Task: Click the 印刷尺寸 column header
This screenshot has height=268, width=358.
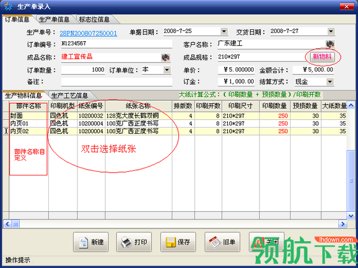Action: click(x=240, y=106)
